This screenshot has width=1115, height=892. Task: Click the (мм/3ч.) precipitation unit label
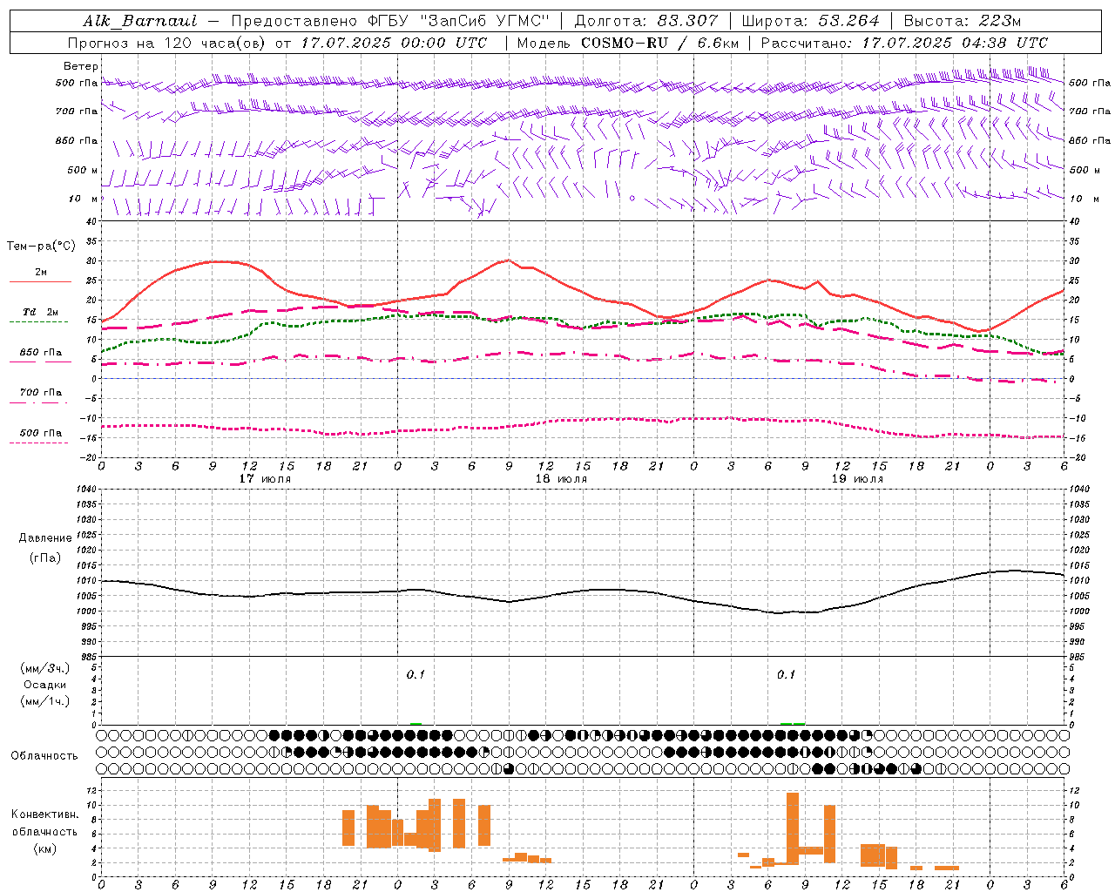coord(45,668)
